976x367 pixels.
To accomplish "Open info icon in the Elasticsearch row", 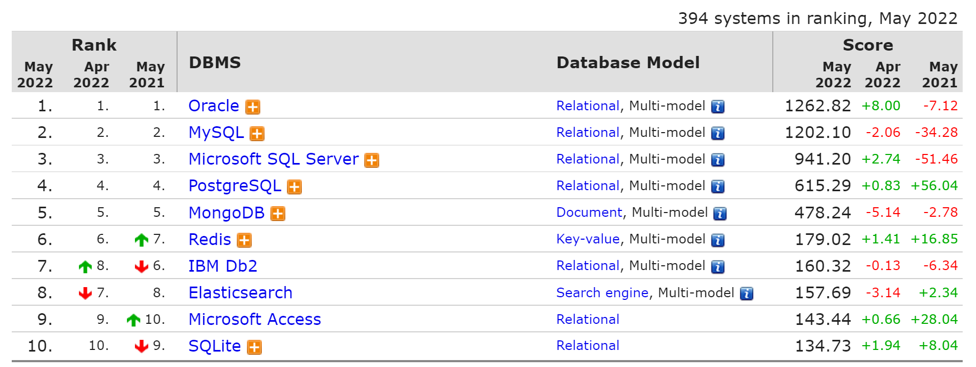I will (747, 293).
